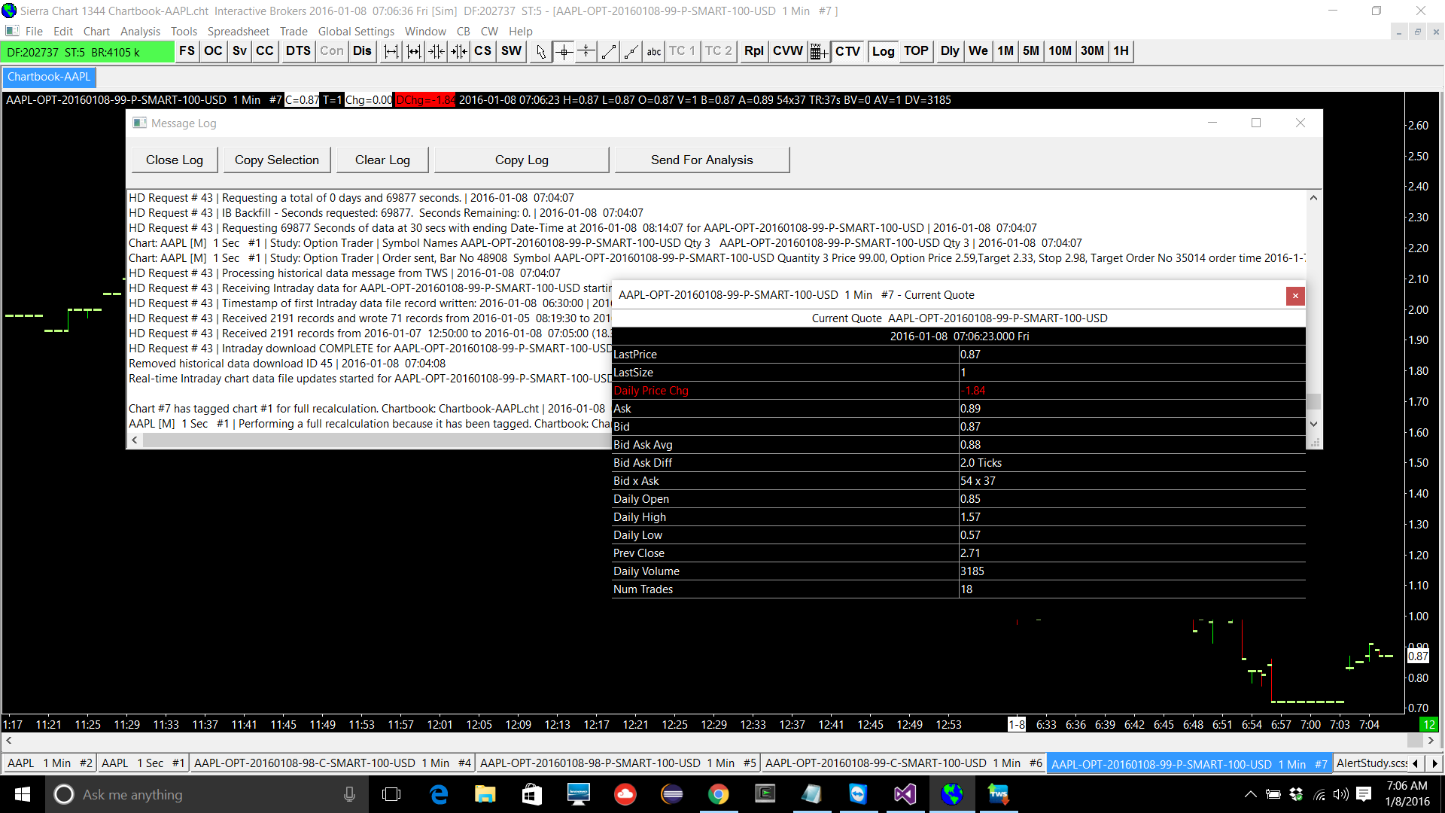Click Message Log scroll up arrow

[1313, 198]
